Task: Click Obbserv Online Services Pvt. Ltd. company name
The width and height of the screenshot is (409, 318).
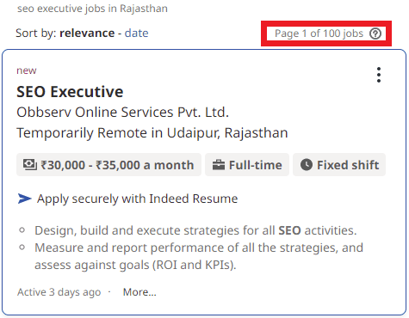Action: tap(122, 112)
